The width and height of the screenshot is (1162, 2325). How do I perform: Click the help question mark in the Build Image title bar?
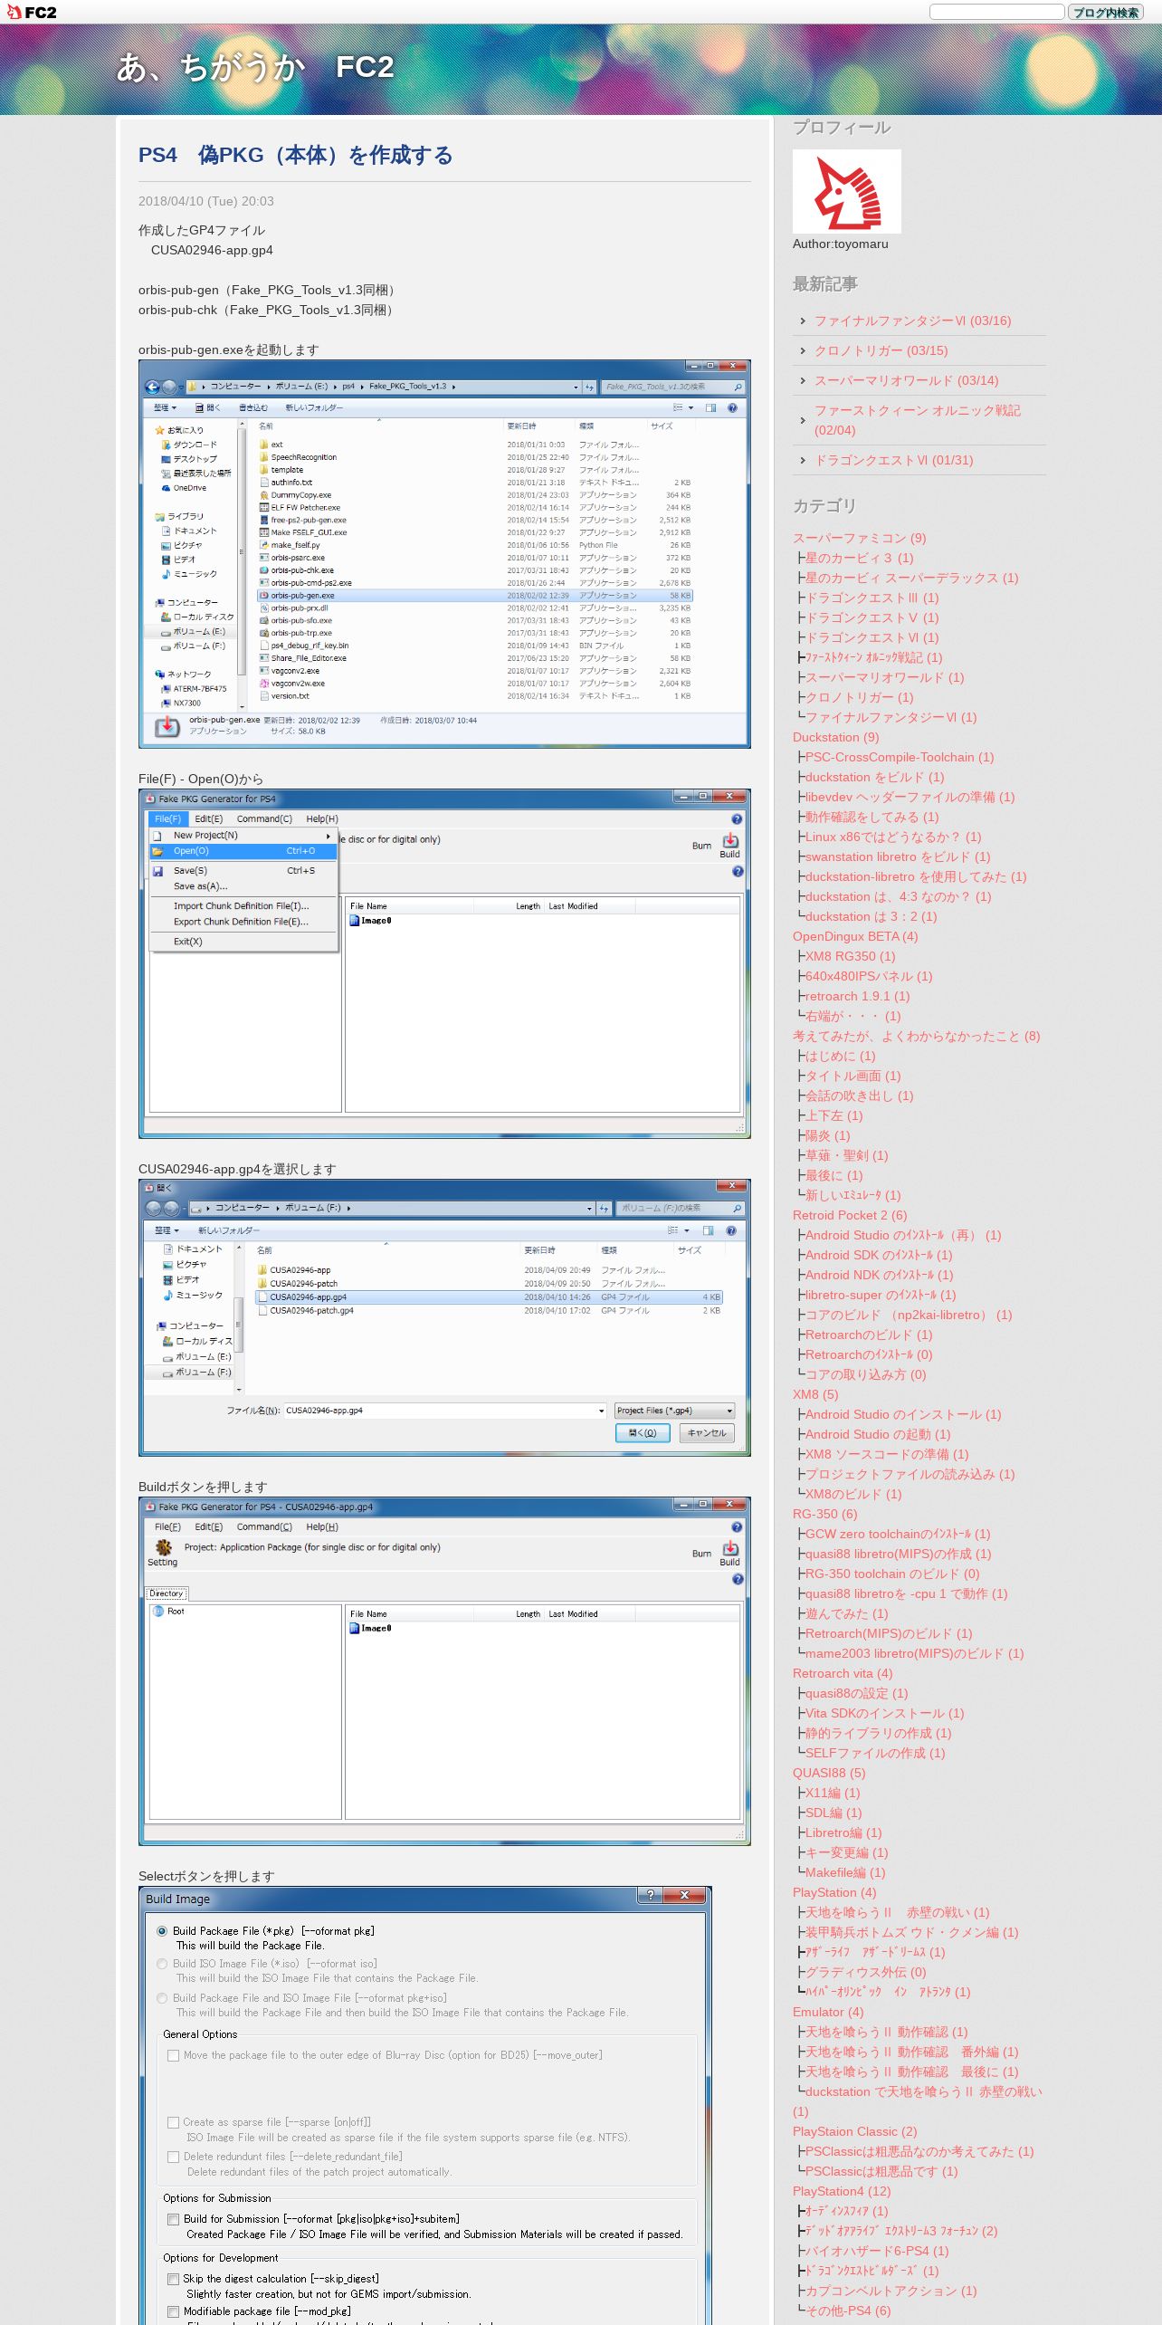click(x=650, y=1895)
